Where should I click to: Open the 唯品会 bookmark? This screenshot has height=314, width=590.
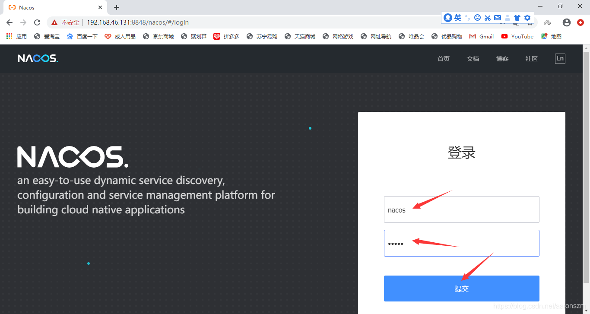point(411,36)
